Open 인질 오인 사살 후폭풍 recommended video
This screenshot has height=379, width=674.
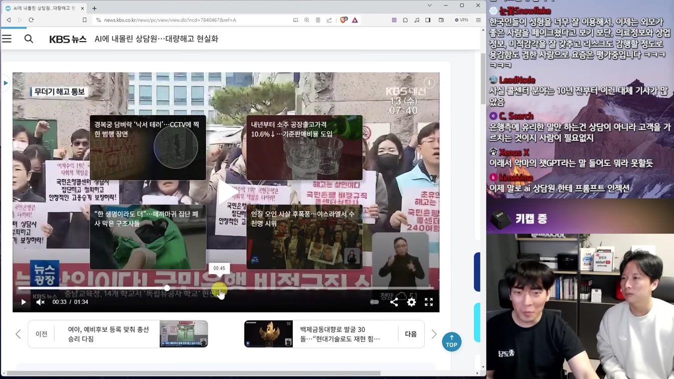(x=304, y=237)
